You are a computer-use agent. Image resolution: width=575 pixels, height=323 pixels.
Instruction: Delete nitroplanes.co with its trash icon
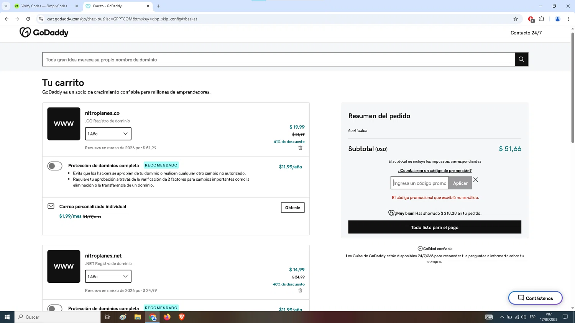(301, 148)
